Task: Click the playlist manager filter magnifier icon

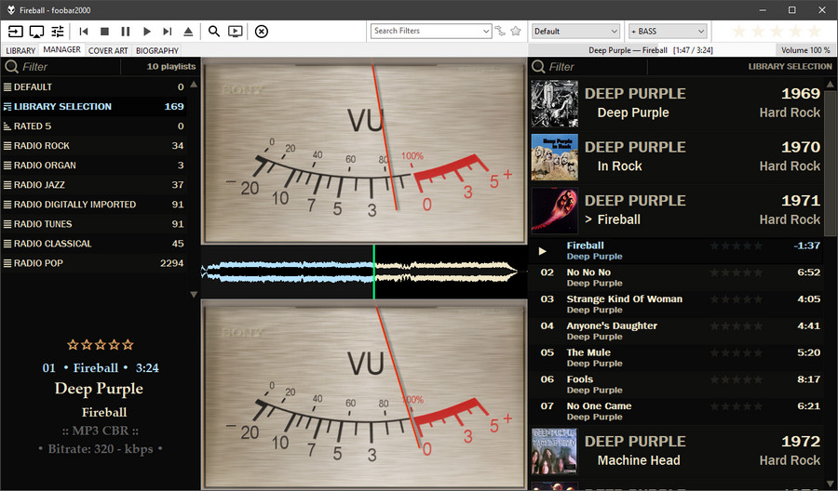Action: (x=11, y=67)
